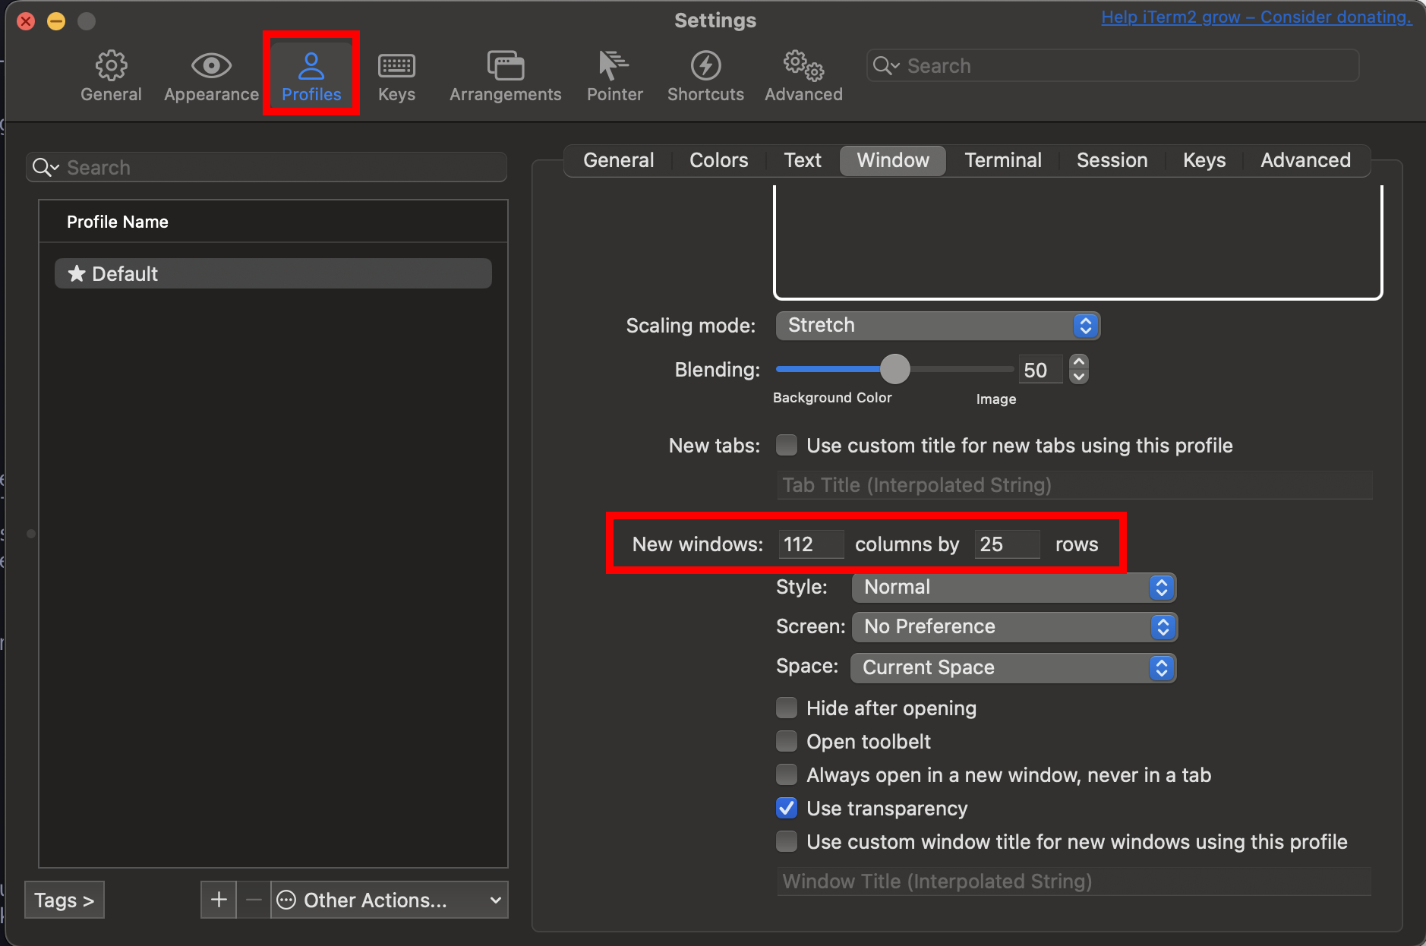1426x946 pixels.
Task: Enable Open toolbelt checkbox
Action: [787, 741]
